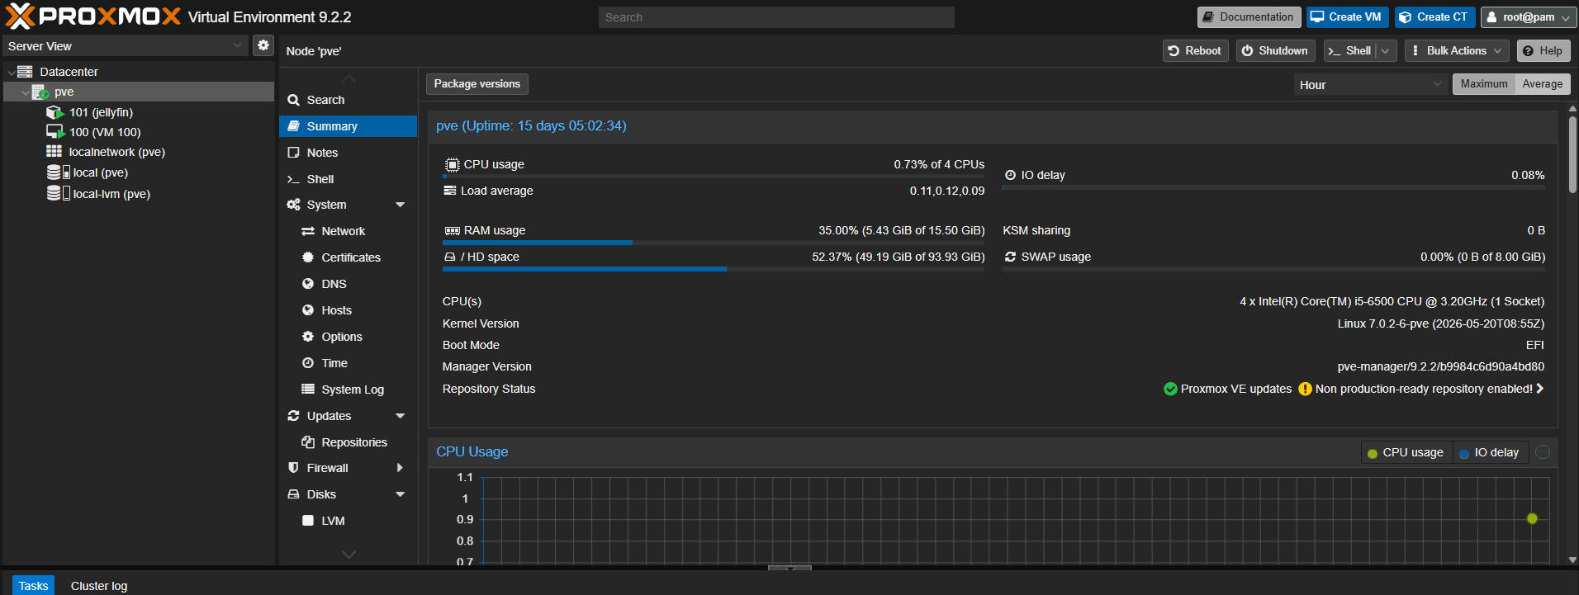This screenshot has height=595, width=1579.
Task: Click the jellyfin container 101 icon
Action: pyautogui.click(x=55, y=112)
